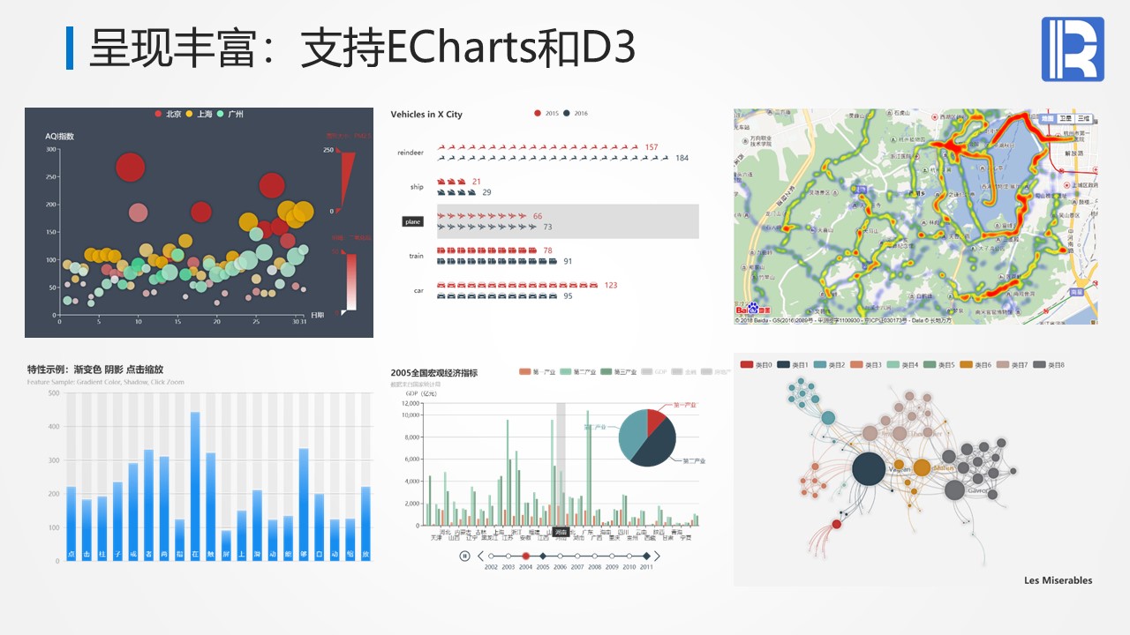Click the last blue bar labeled 放
Image resolution: width=1130 pixels, height=635 pixels.
coord(365,523)
